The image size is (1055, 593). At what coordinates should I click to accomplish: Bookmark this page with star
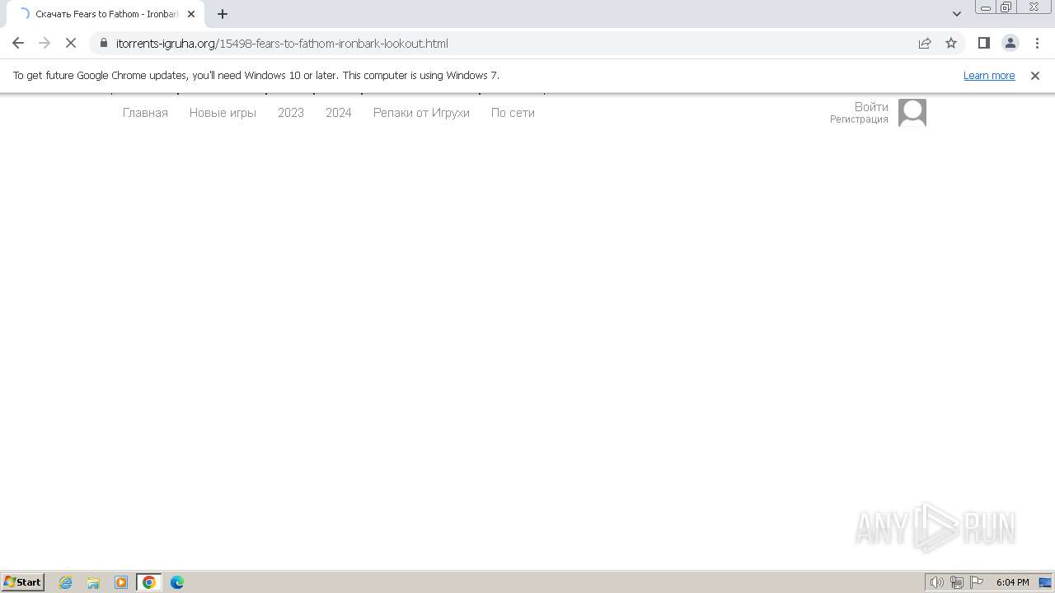click(x=951, y=43)
